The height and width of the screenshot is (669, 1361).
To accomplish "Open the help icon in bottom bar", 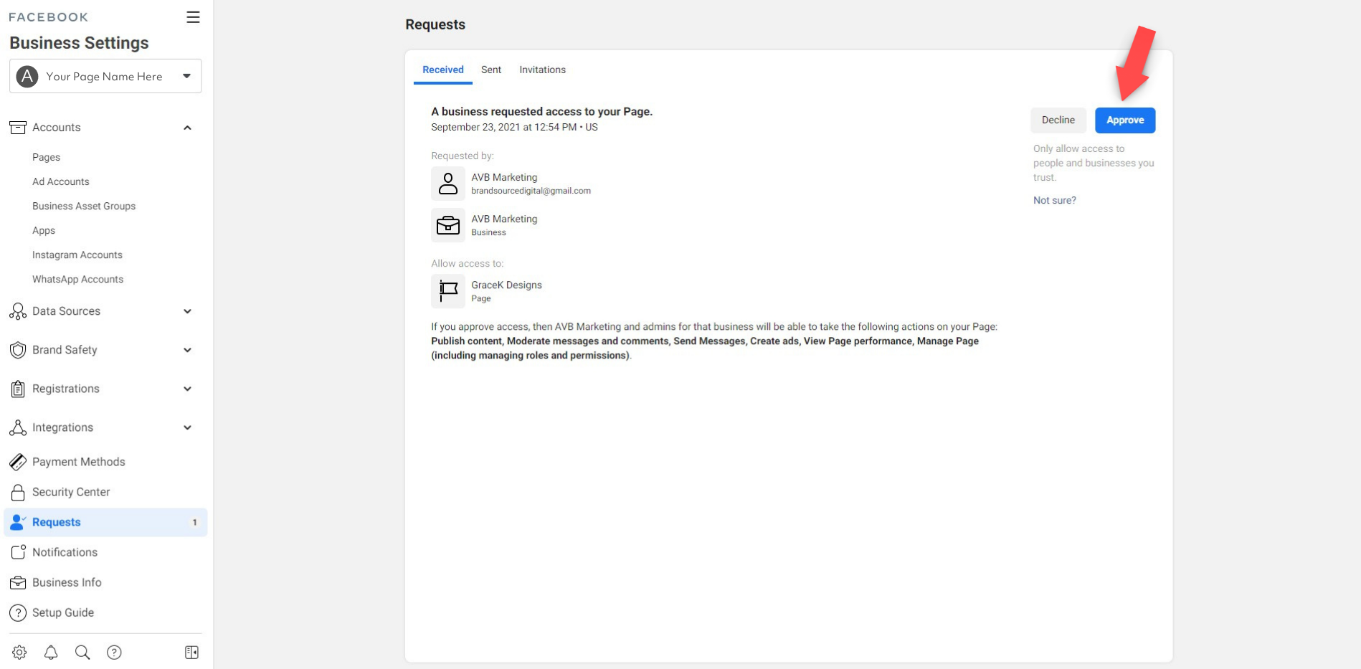I will point(114,652).
